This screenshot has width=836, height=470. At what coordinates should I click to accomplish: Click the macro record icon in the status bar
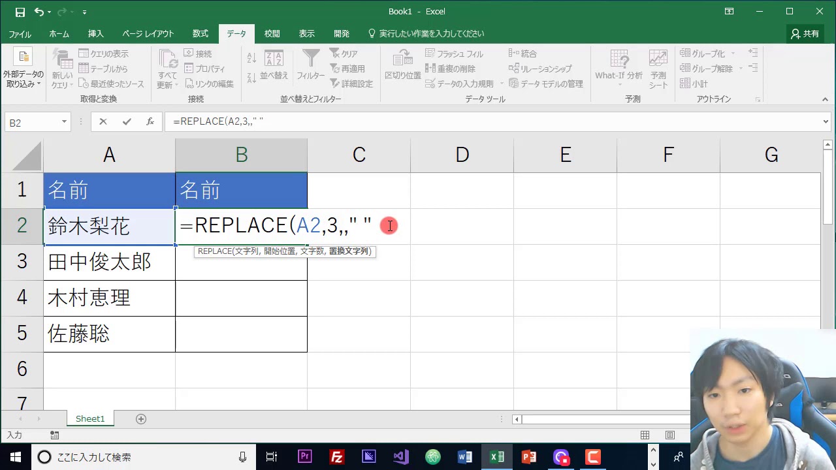(x=54, y=435)
